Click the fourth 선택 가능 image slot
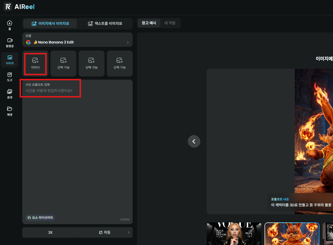Viewport: 333px width, 245px height. 119,64
